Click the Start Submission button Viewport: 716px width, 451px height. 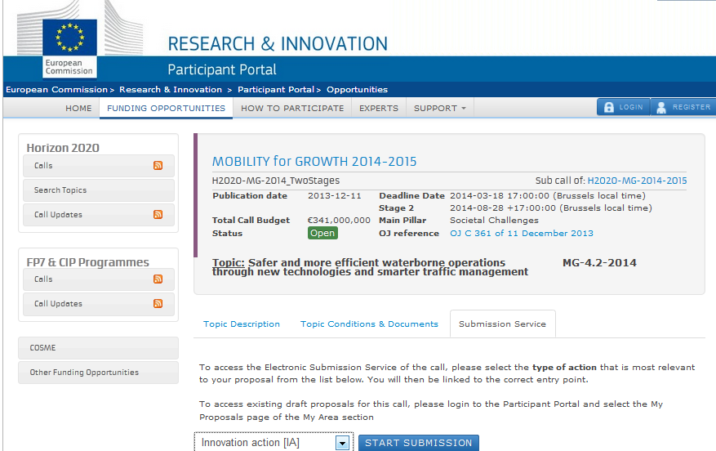tap(418, 443)
